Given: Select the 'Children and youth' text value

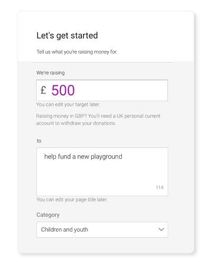Looking at the screenshot, I should [x=64, y=230].
